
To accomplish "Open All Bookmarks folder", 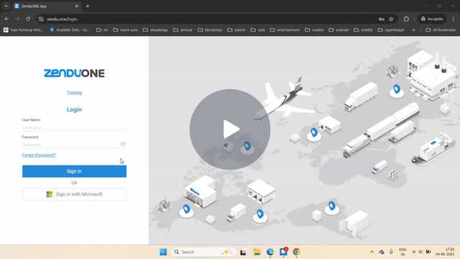I will pyautogui.click(x=441, y=30).
